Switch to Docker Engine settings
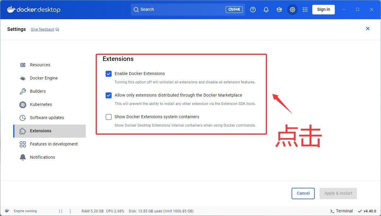This screenshot has width=381, height=216. [43, 78]
